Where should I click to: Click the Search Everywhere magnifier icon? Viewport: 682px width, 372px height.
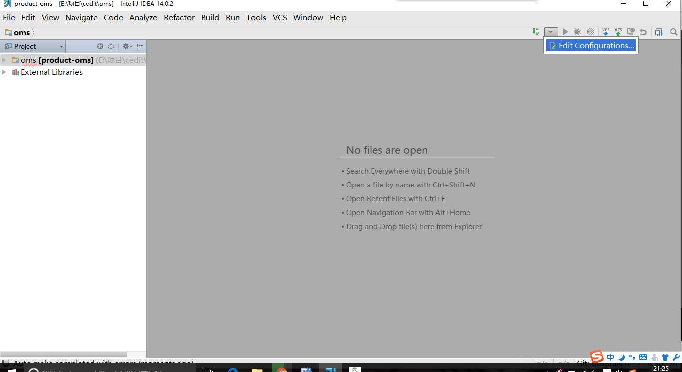(674, 32)
